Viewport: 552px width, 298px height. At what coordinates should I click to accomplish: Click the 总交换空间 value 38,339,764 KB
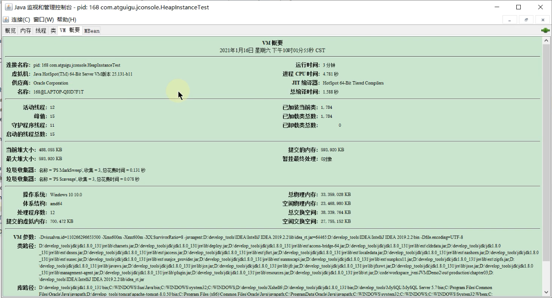pos(336,212)
